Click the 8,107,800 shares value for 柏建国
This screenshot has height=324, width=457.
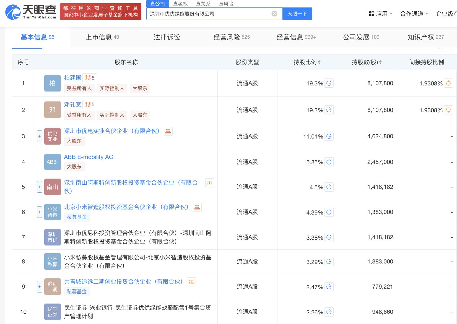point(380,83)
